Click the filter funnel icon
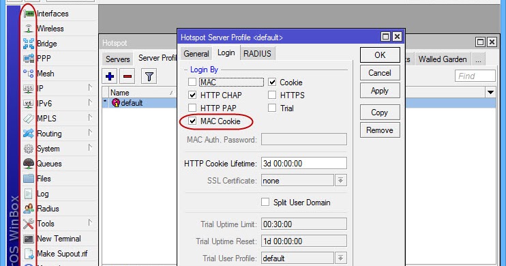This screenshot has width=506, height=266. click(149, 76)
